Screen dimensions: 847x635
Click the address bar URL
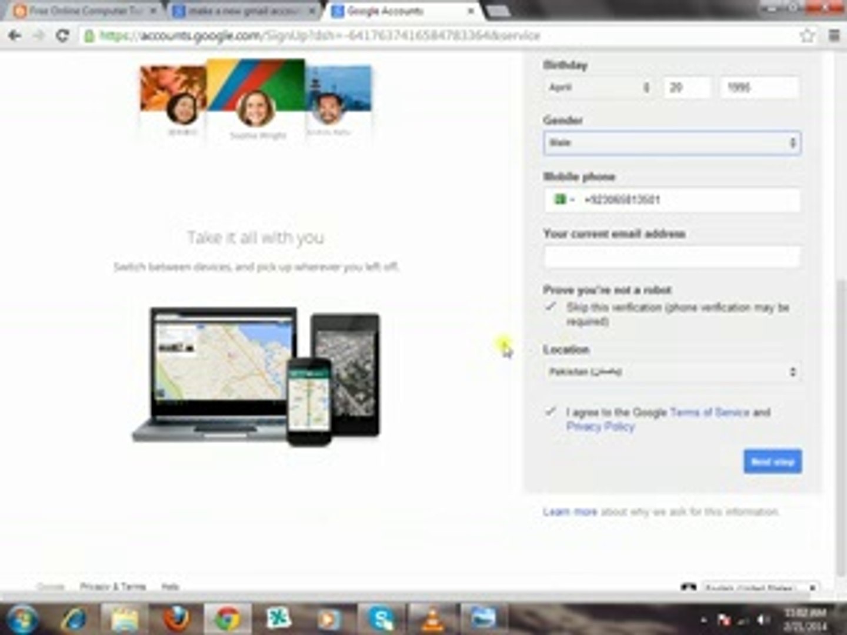pos(320,36)
